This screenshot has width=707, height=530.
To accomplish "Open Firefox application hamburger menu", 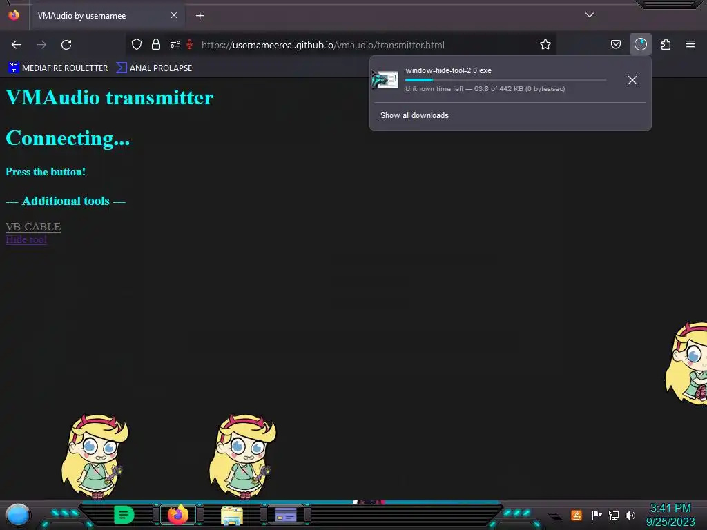I will tap(690, 44).
